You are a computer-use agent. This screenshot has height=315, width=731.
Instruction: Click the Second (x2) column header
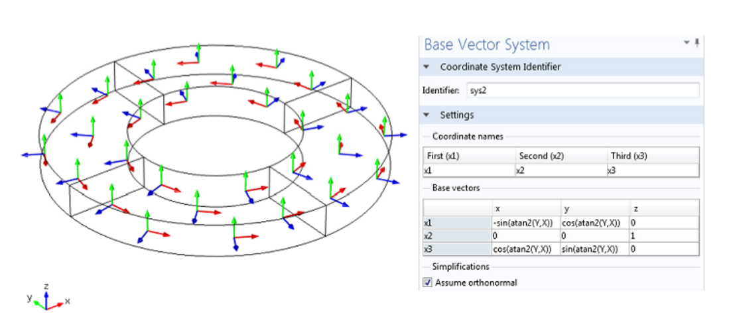point(561,157)
